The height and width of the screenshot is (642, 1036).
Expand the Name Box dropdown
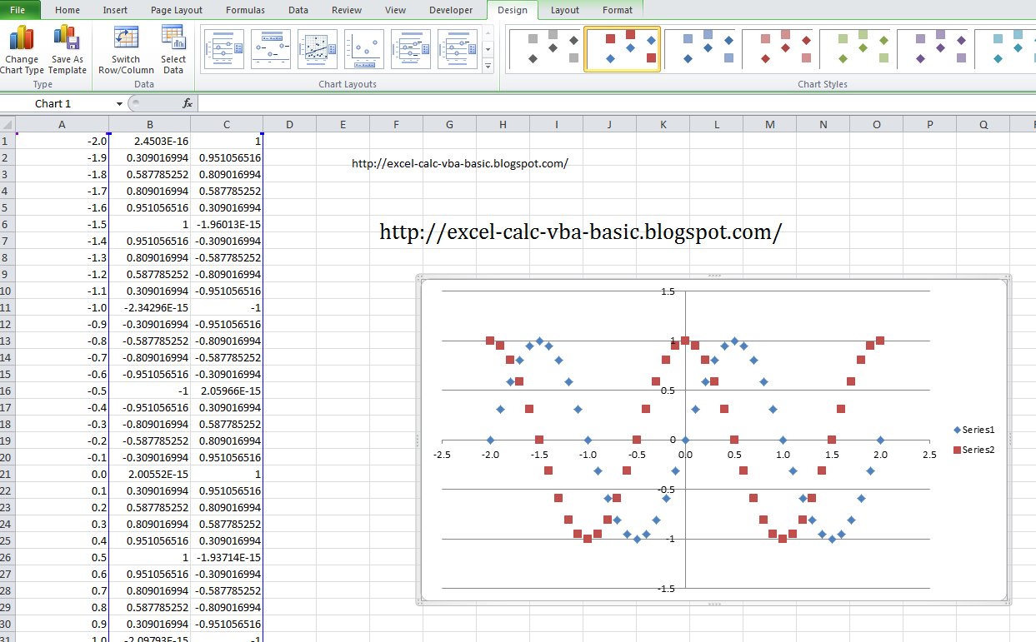pyautogui.click(x=119, y=104)
